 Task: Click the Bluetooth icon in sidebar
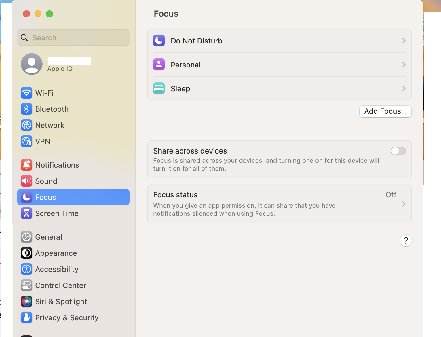[26, 109]
